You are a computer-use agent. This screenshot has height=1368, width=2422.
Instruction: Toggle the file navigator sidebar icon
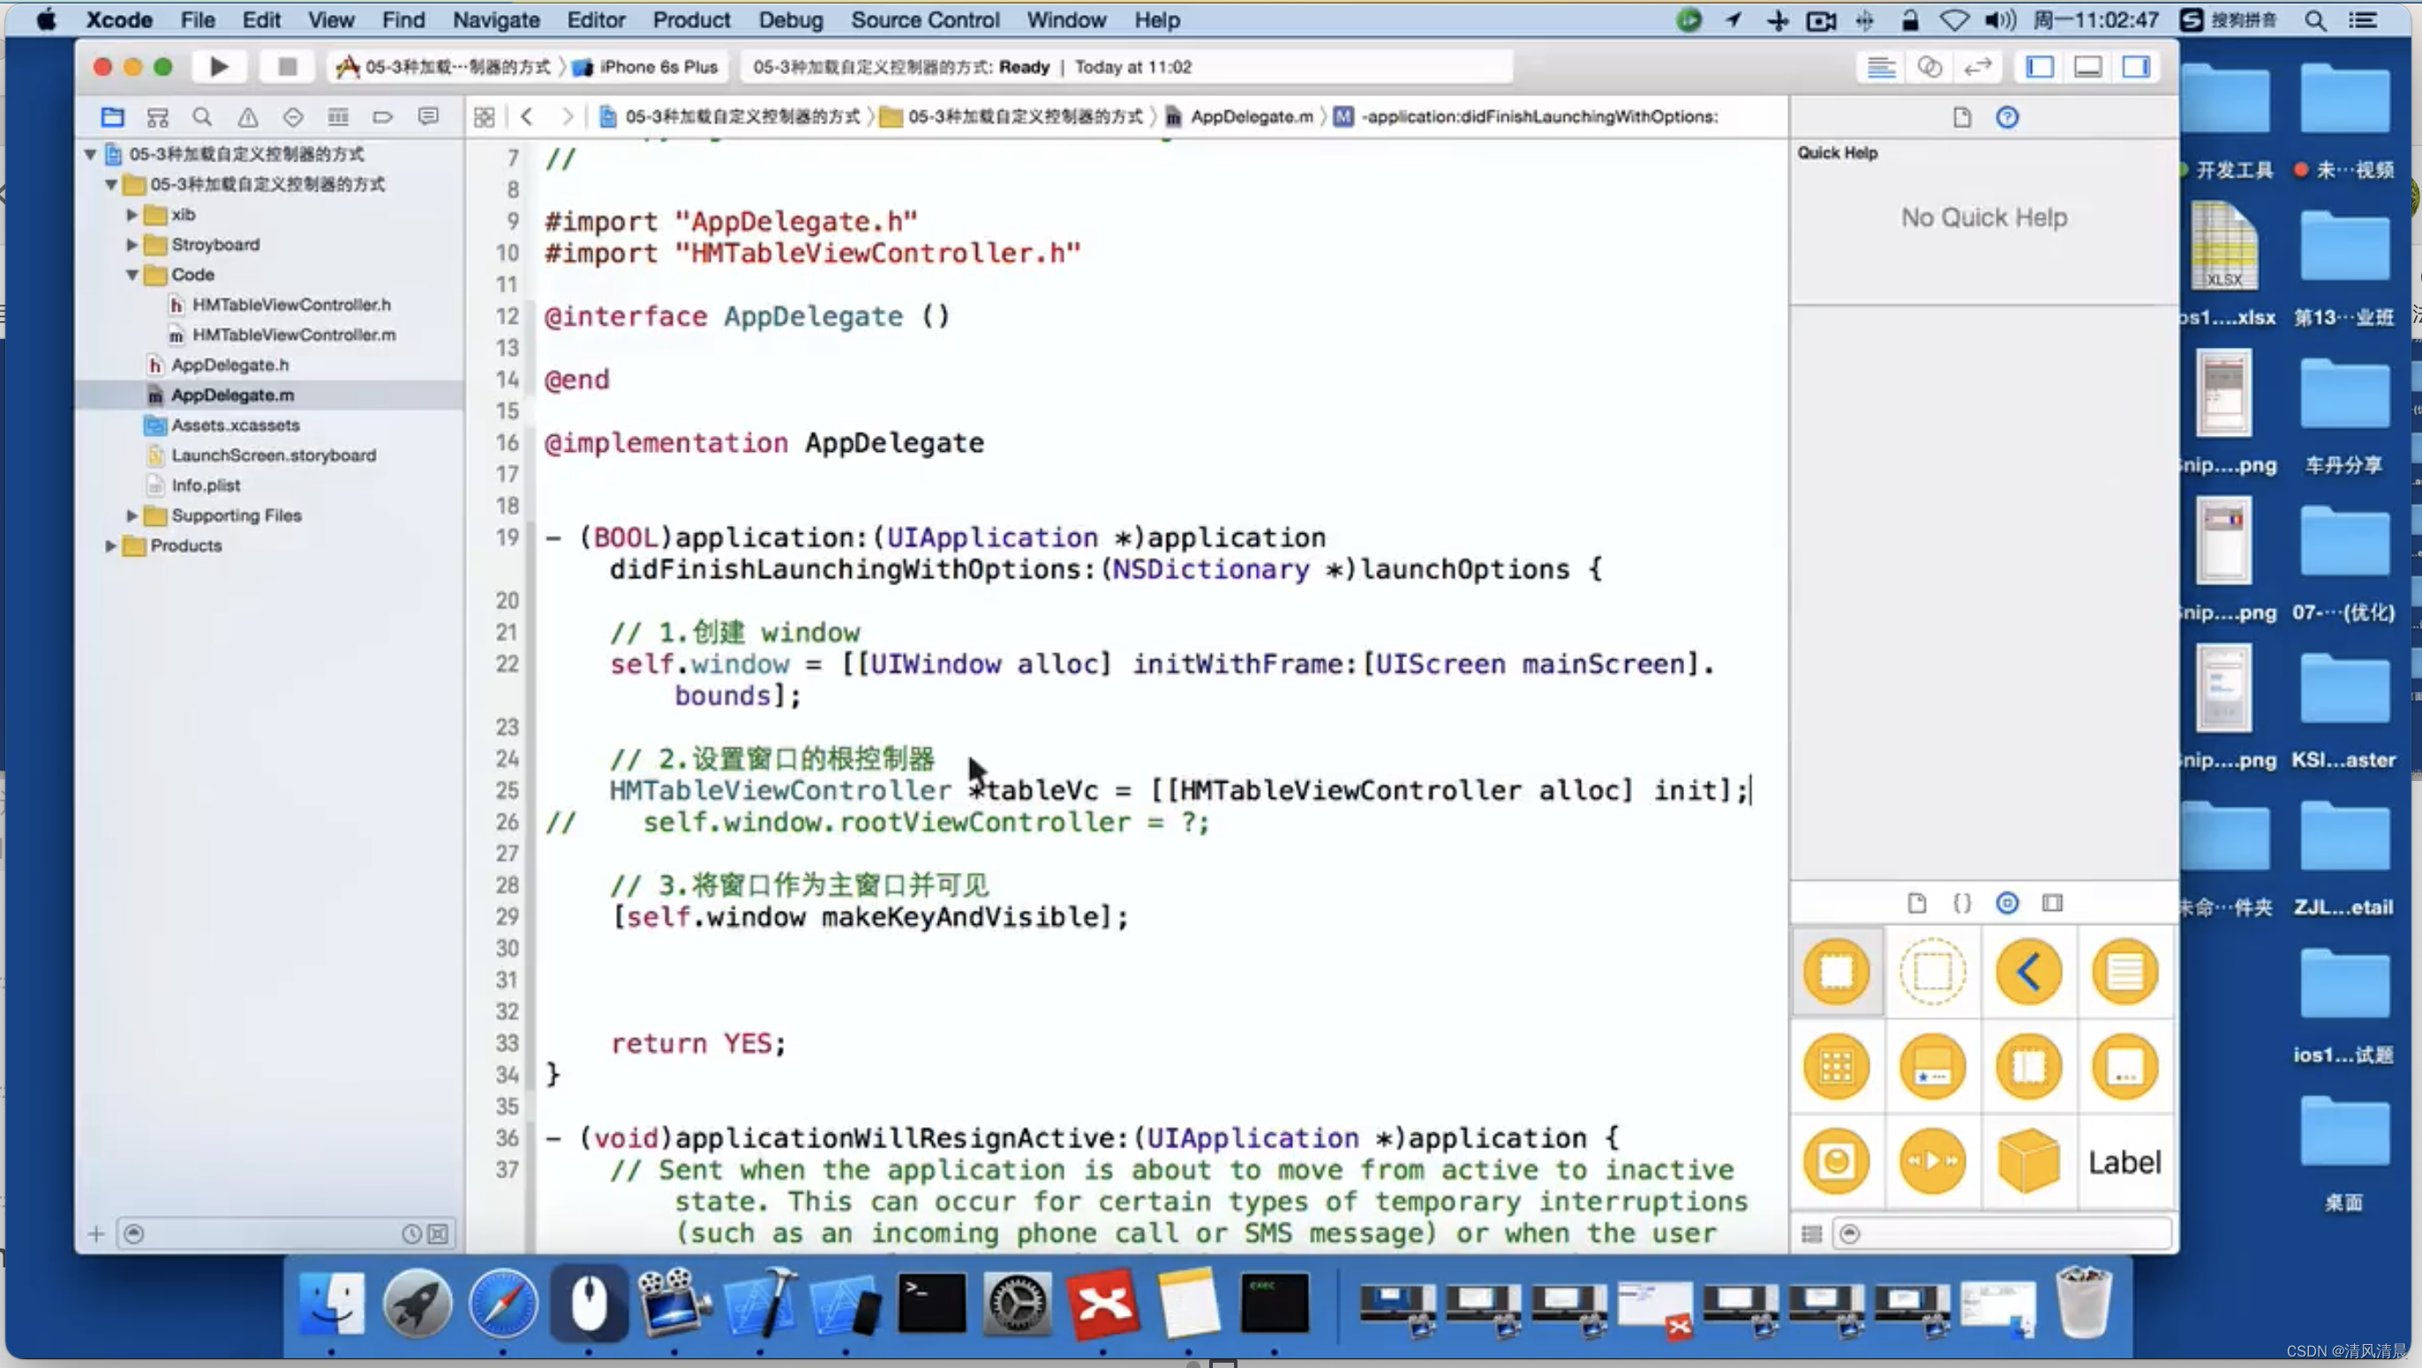click(x=109, y=117)
